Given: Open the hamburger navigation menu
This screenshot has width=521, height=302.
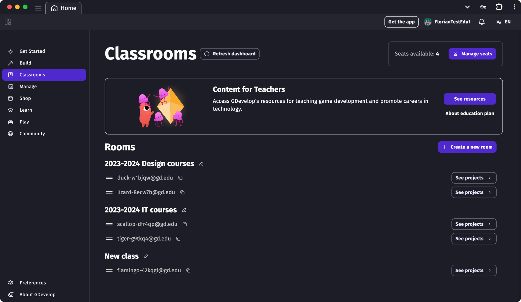Looking at the screenshot, I should (38, 8).
